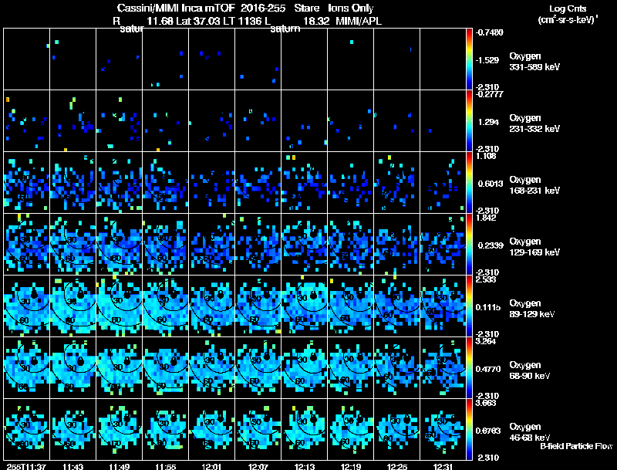
Task: Click the Oxygen 168-231 keV panel at 12:07
Action: click(258, 183)
